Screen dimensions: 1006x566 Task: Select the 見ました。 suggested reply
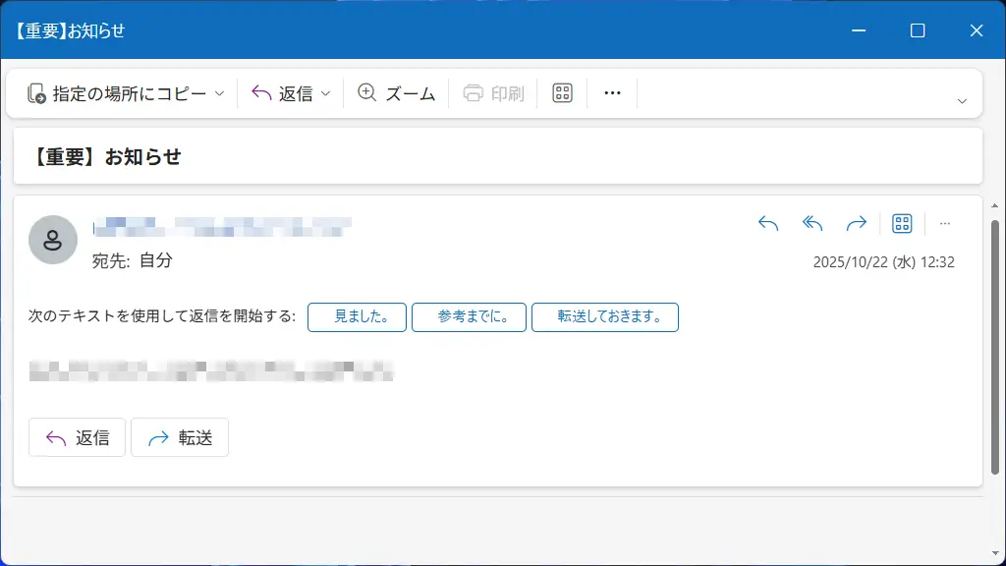tap(357, 317)
